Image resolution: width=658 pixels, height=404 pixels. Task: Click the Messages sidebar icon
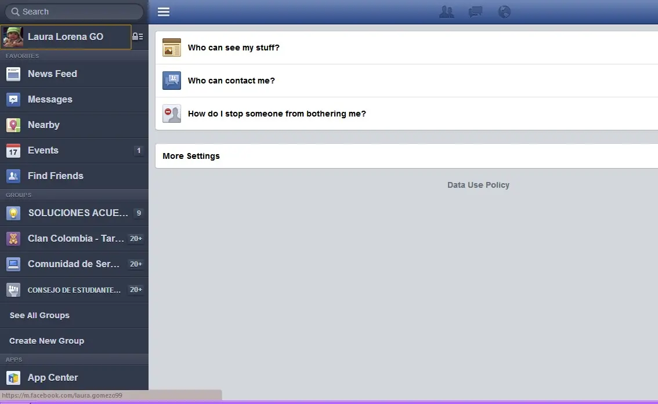(x=13, y=100)
